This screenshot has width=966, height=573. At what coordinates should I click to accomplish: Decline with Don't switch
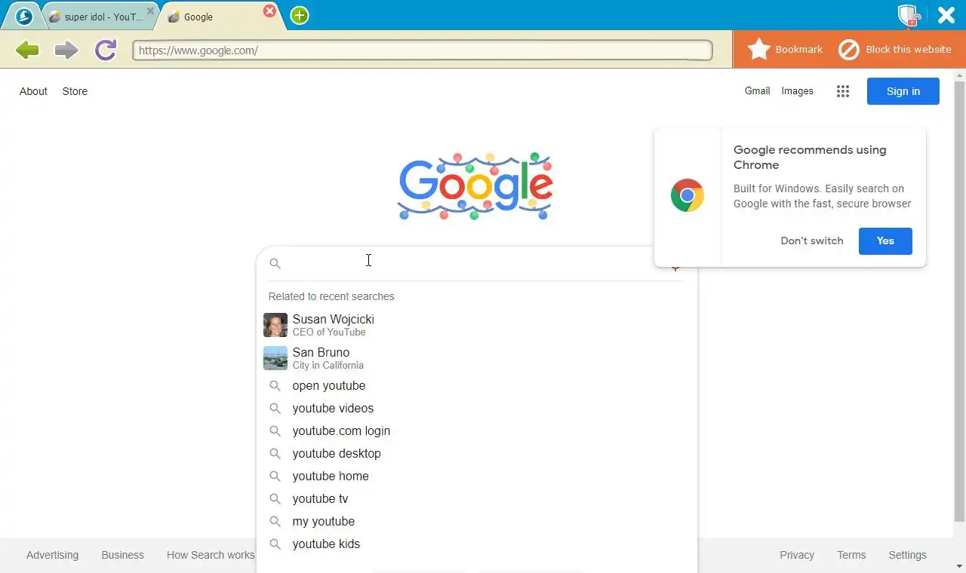(812, 241)
